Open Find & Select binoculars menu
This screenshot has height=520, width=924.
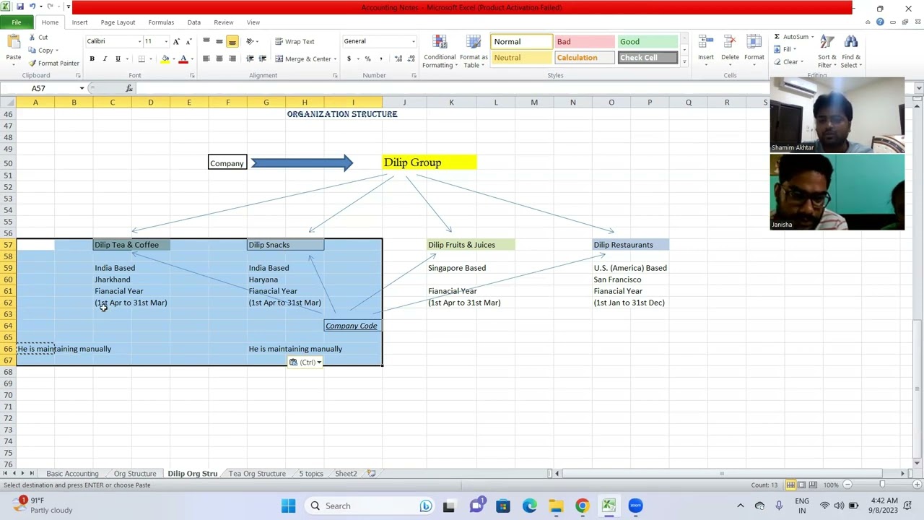point(851,51)
